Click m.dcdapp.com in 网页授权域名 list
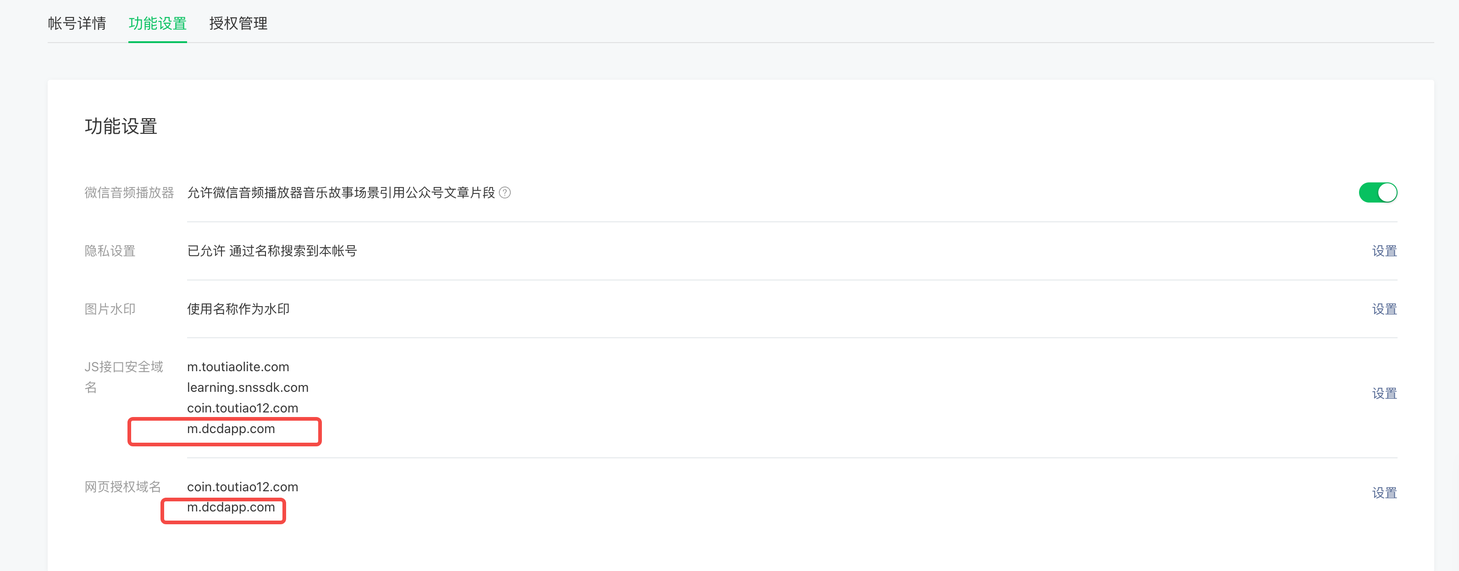This screenshot has width=1459, height=571. [231, 508]
